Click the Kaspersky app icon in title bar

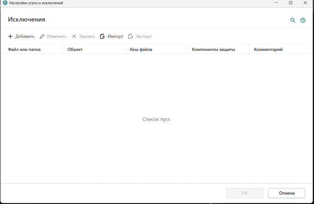[5, 3]
